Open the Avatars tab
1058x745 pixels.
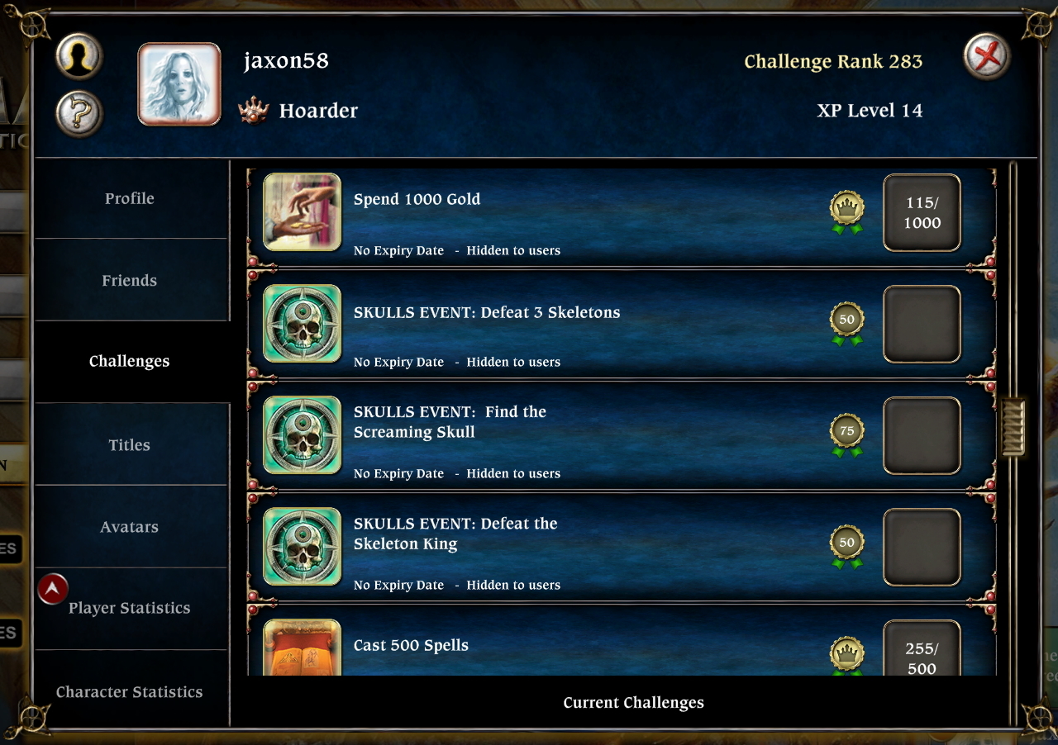click(x=130, y=527)
